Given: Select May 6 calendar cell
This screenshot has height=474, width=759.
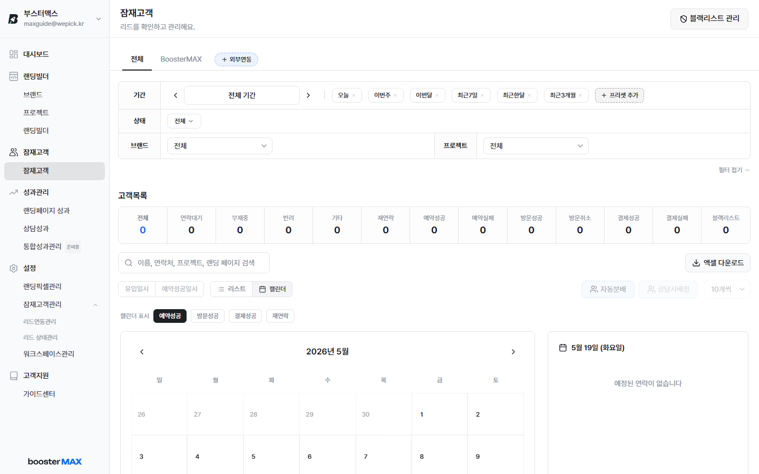Looking at the screenshot, I should pyautogui.click(x=327, y=455).
